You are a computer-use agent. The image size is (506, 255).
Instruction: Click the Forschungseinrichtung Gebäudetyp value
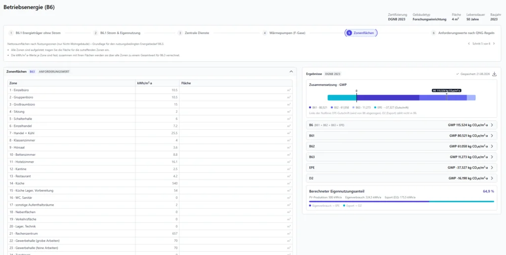pyautogui.click(x=429, y=19)
